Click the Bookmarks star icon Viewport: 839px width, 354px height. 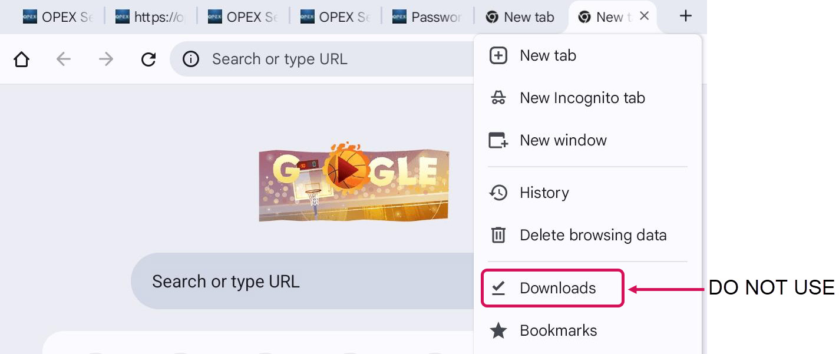point(498,330)
